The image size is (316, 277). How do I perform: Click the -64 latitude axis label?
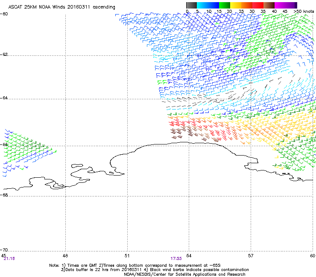click(4, 98)
